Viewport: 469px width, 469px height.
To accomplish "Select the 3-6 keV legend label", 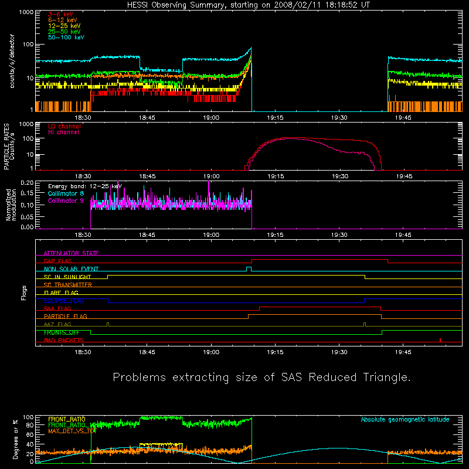I will click(60, 14).
